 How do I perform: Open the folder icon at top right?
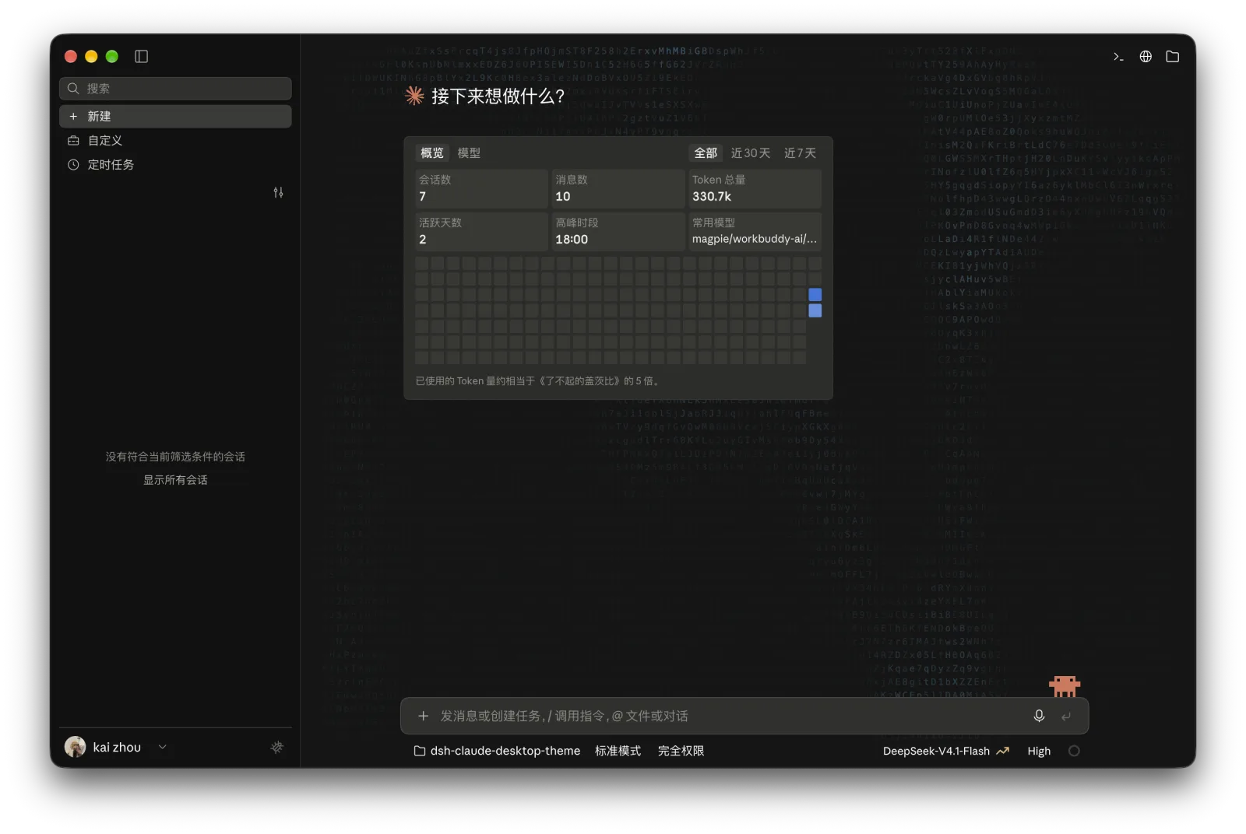(x=1172, y=56)
